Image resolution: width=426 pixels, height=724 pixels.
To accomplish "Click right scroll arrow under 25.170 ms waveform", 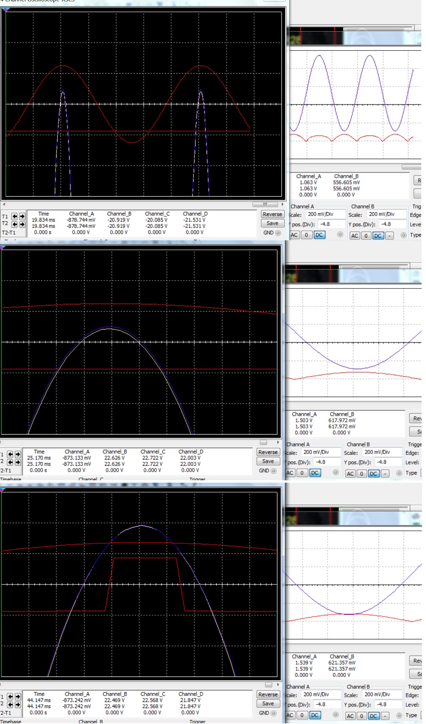I will tap(278, 442).
